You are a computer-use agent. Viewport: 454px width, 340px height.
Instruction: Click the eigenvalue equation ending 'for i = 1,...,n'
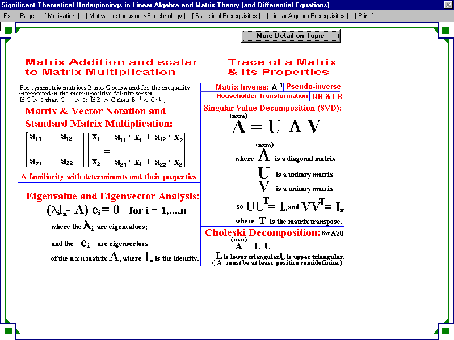pos(116,210)
